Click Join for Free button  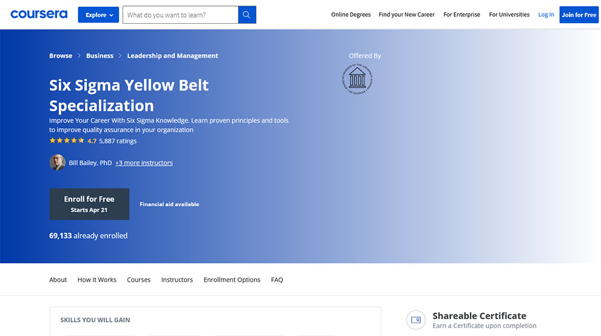tap(579, 15)
